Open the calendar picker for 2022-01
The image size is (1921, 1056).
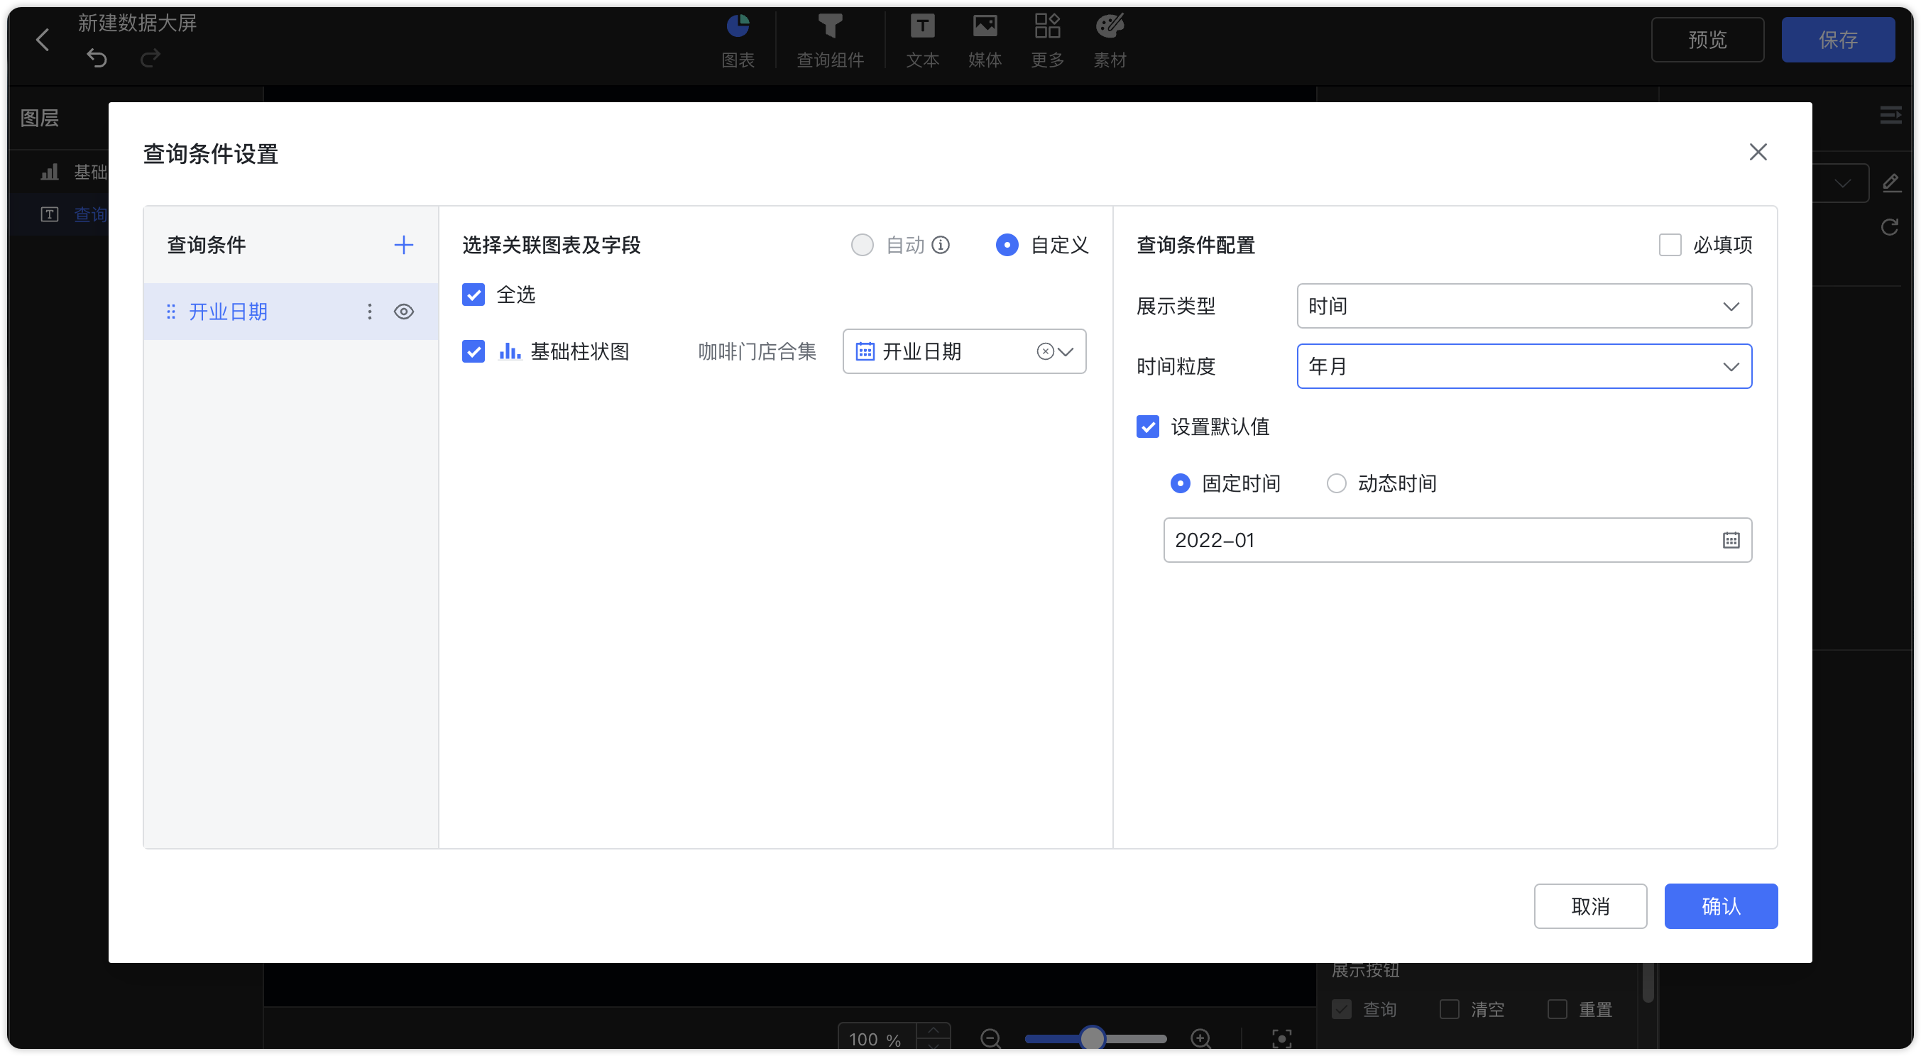coord(1730,540)
